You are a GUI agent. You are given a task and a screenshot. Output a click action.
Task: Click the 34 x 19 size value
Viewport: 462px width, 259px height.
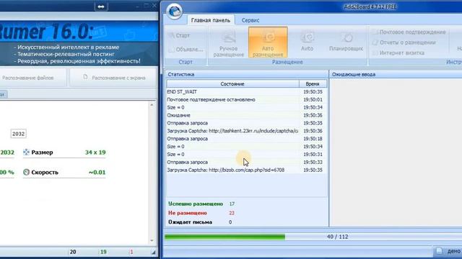[95, 153]
